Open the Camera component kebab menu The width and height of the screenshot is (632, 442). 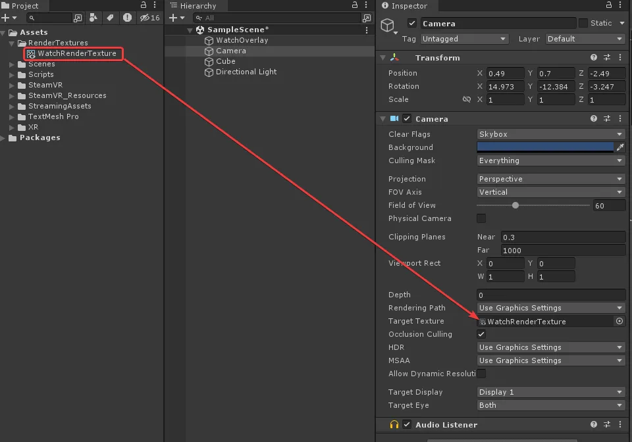(620, 119)
